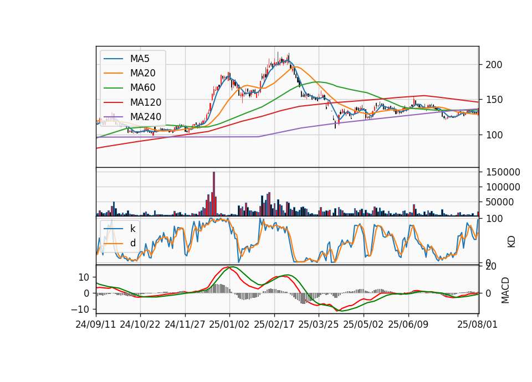Click the orange MA20 legend line sample
Screen dimensions: 532x382
click(x=113, y=73)
